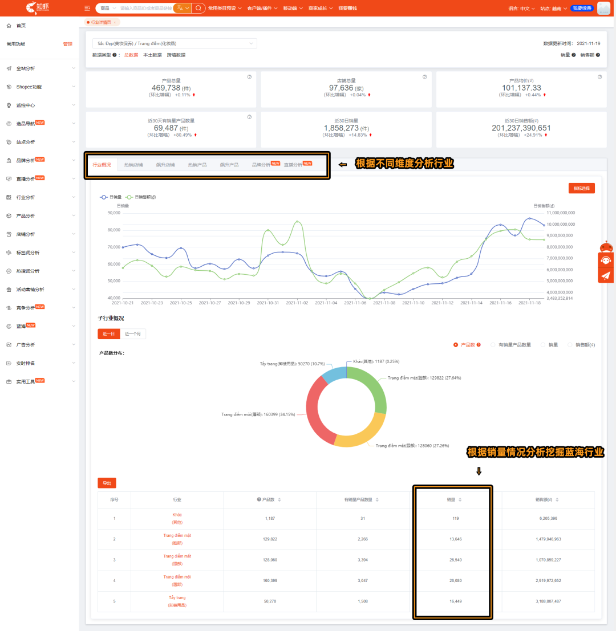
Task: Expand the 行业分析 sidebar menu
Action: [40, 197]
